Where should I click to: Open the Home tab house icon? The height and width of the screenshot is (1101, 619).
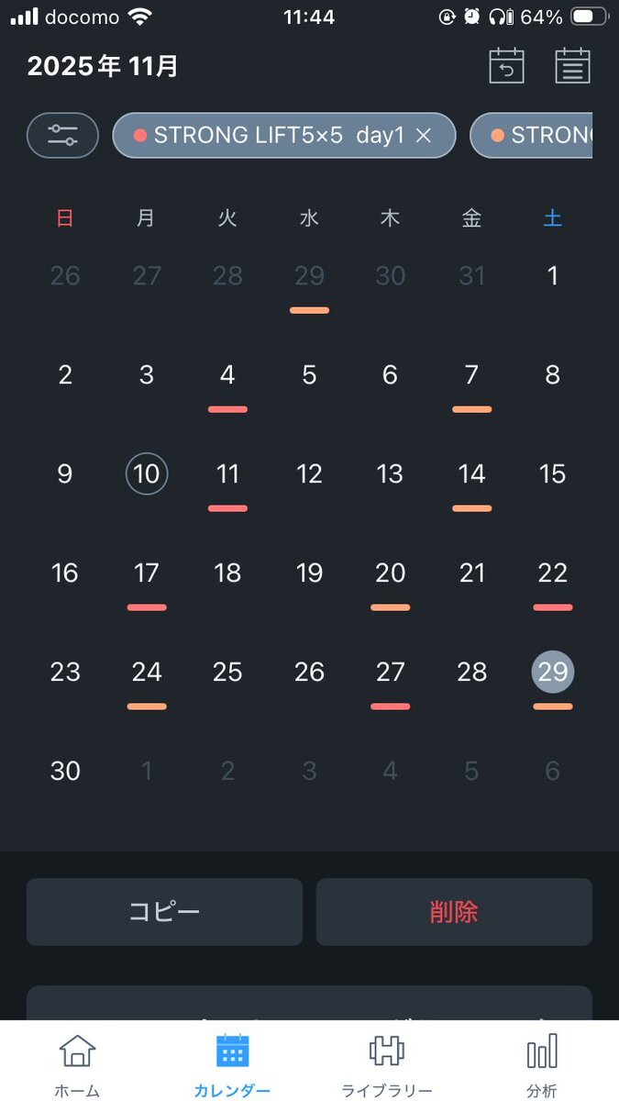[77, 1052]
